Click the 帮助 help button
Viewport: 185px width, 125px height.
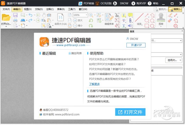(x=153, y=3)
